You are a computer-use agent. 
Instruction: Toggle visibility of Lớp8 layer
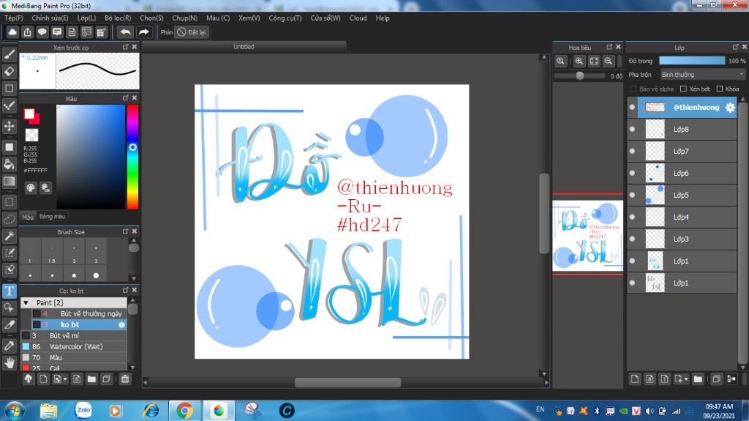tap(633, 129)
